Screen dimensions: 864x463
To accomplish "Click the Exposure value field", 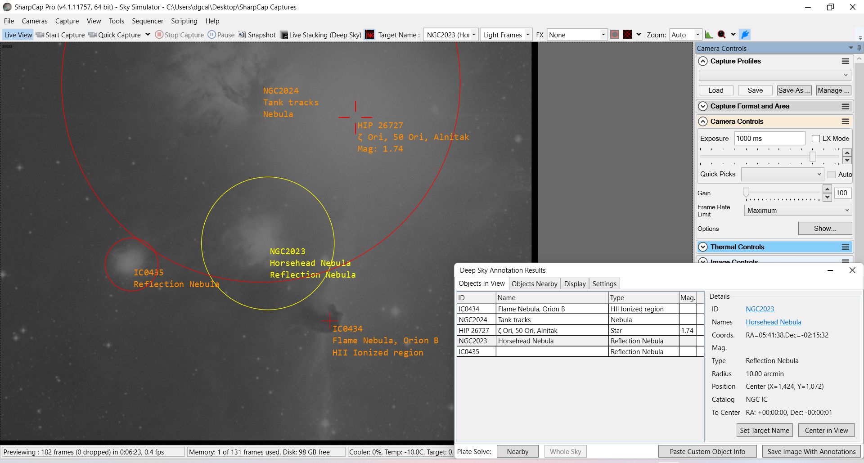I will click(769, 139).
